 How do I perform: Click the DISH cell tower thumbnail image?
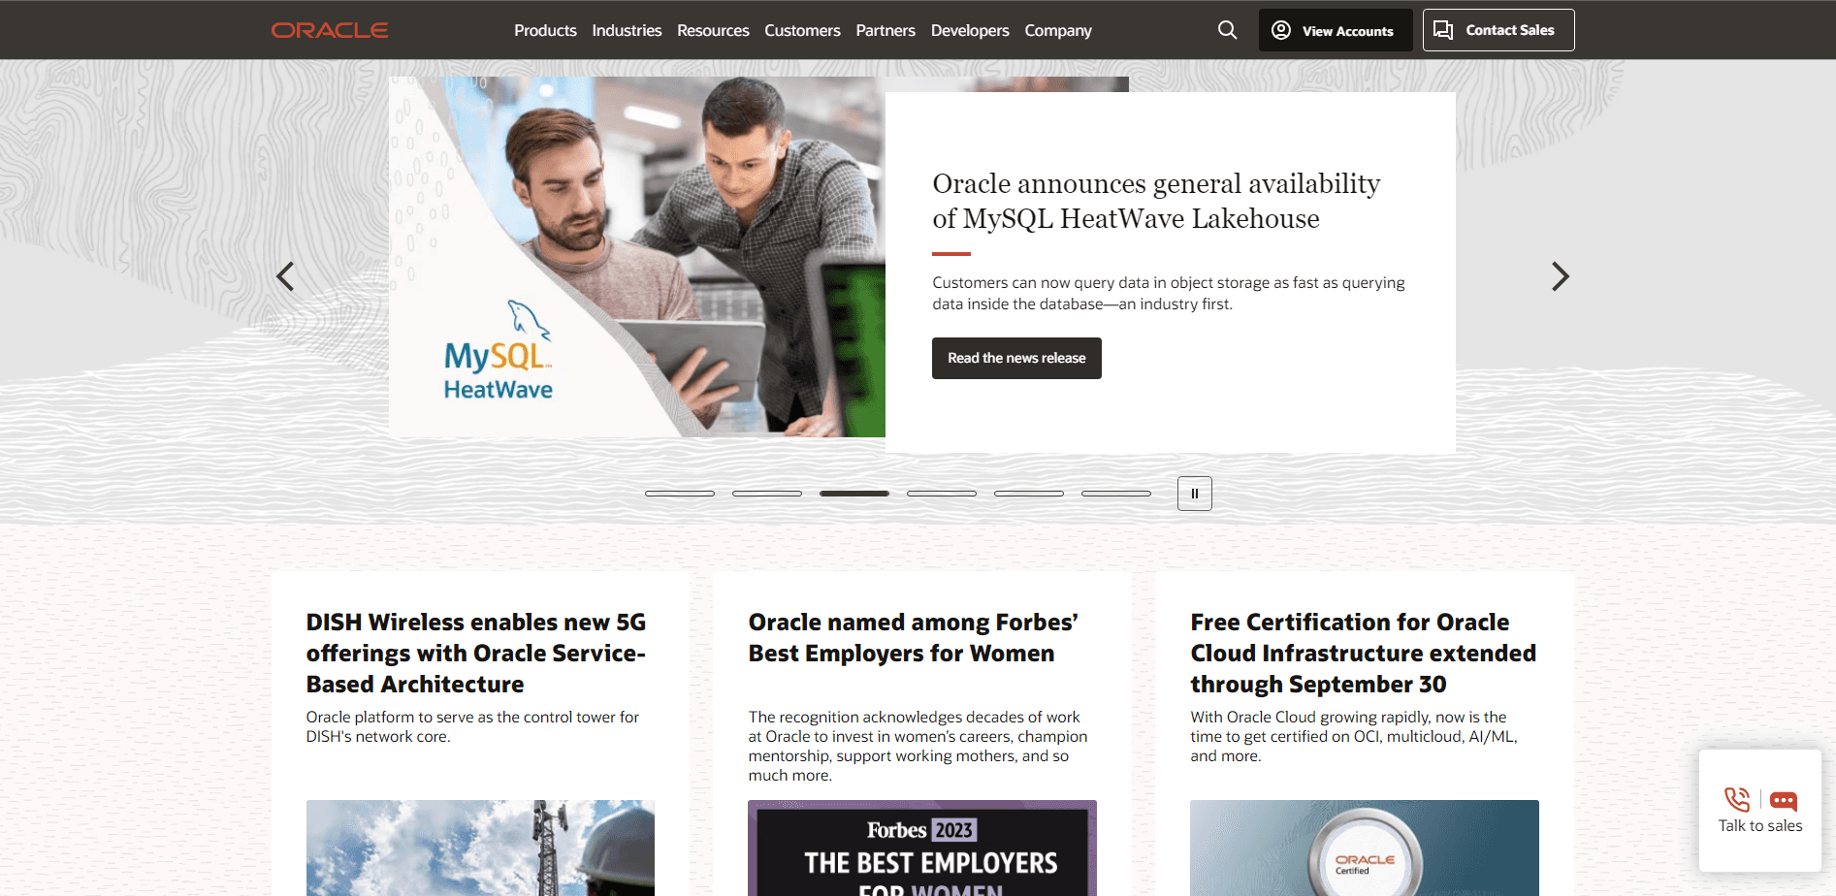tap(480, 848)
